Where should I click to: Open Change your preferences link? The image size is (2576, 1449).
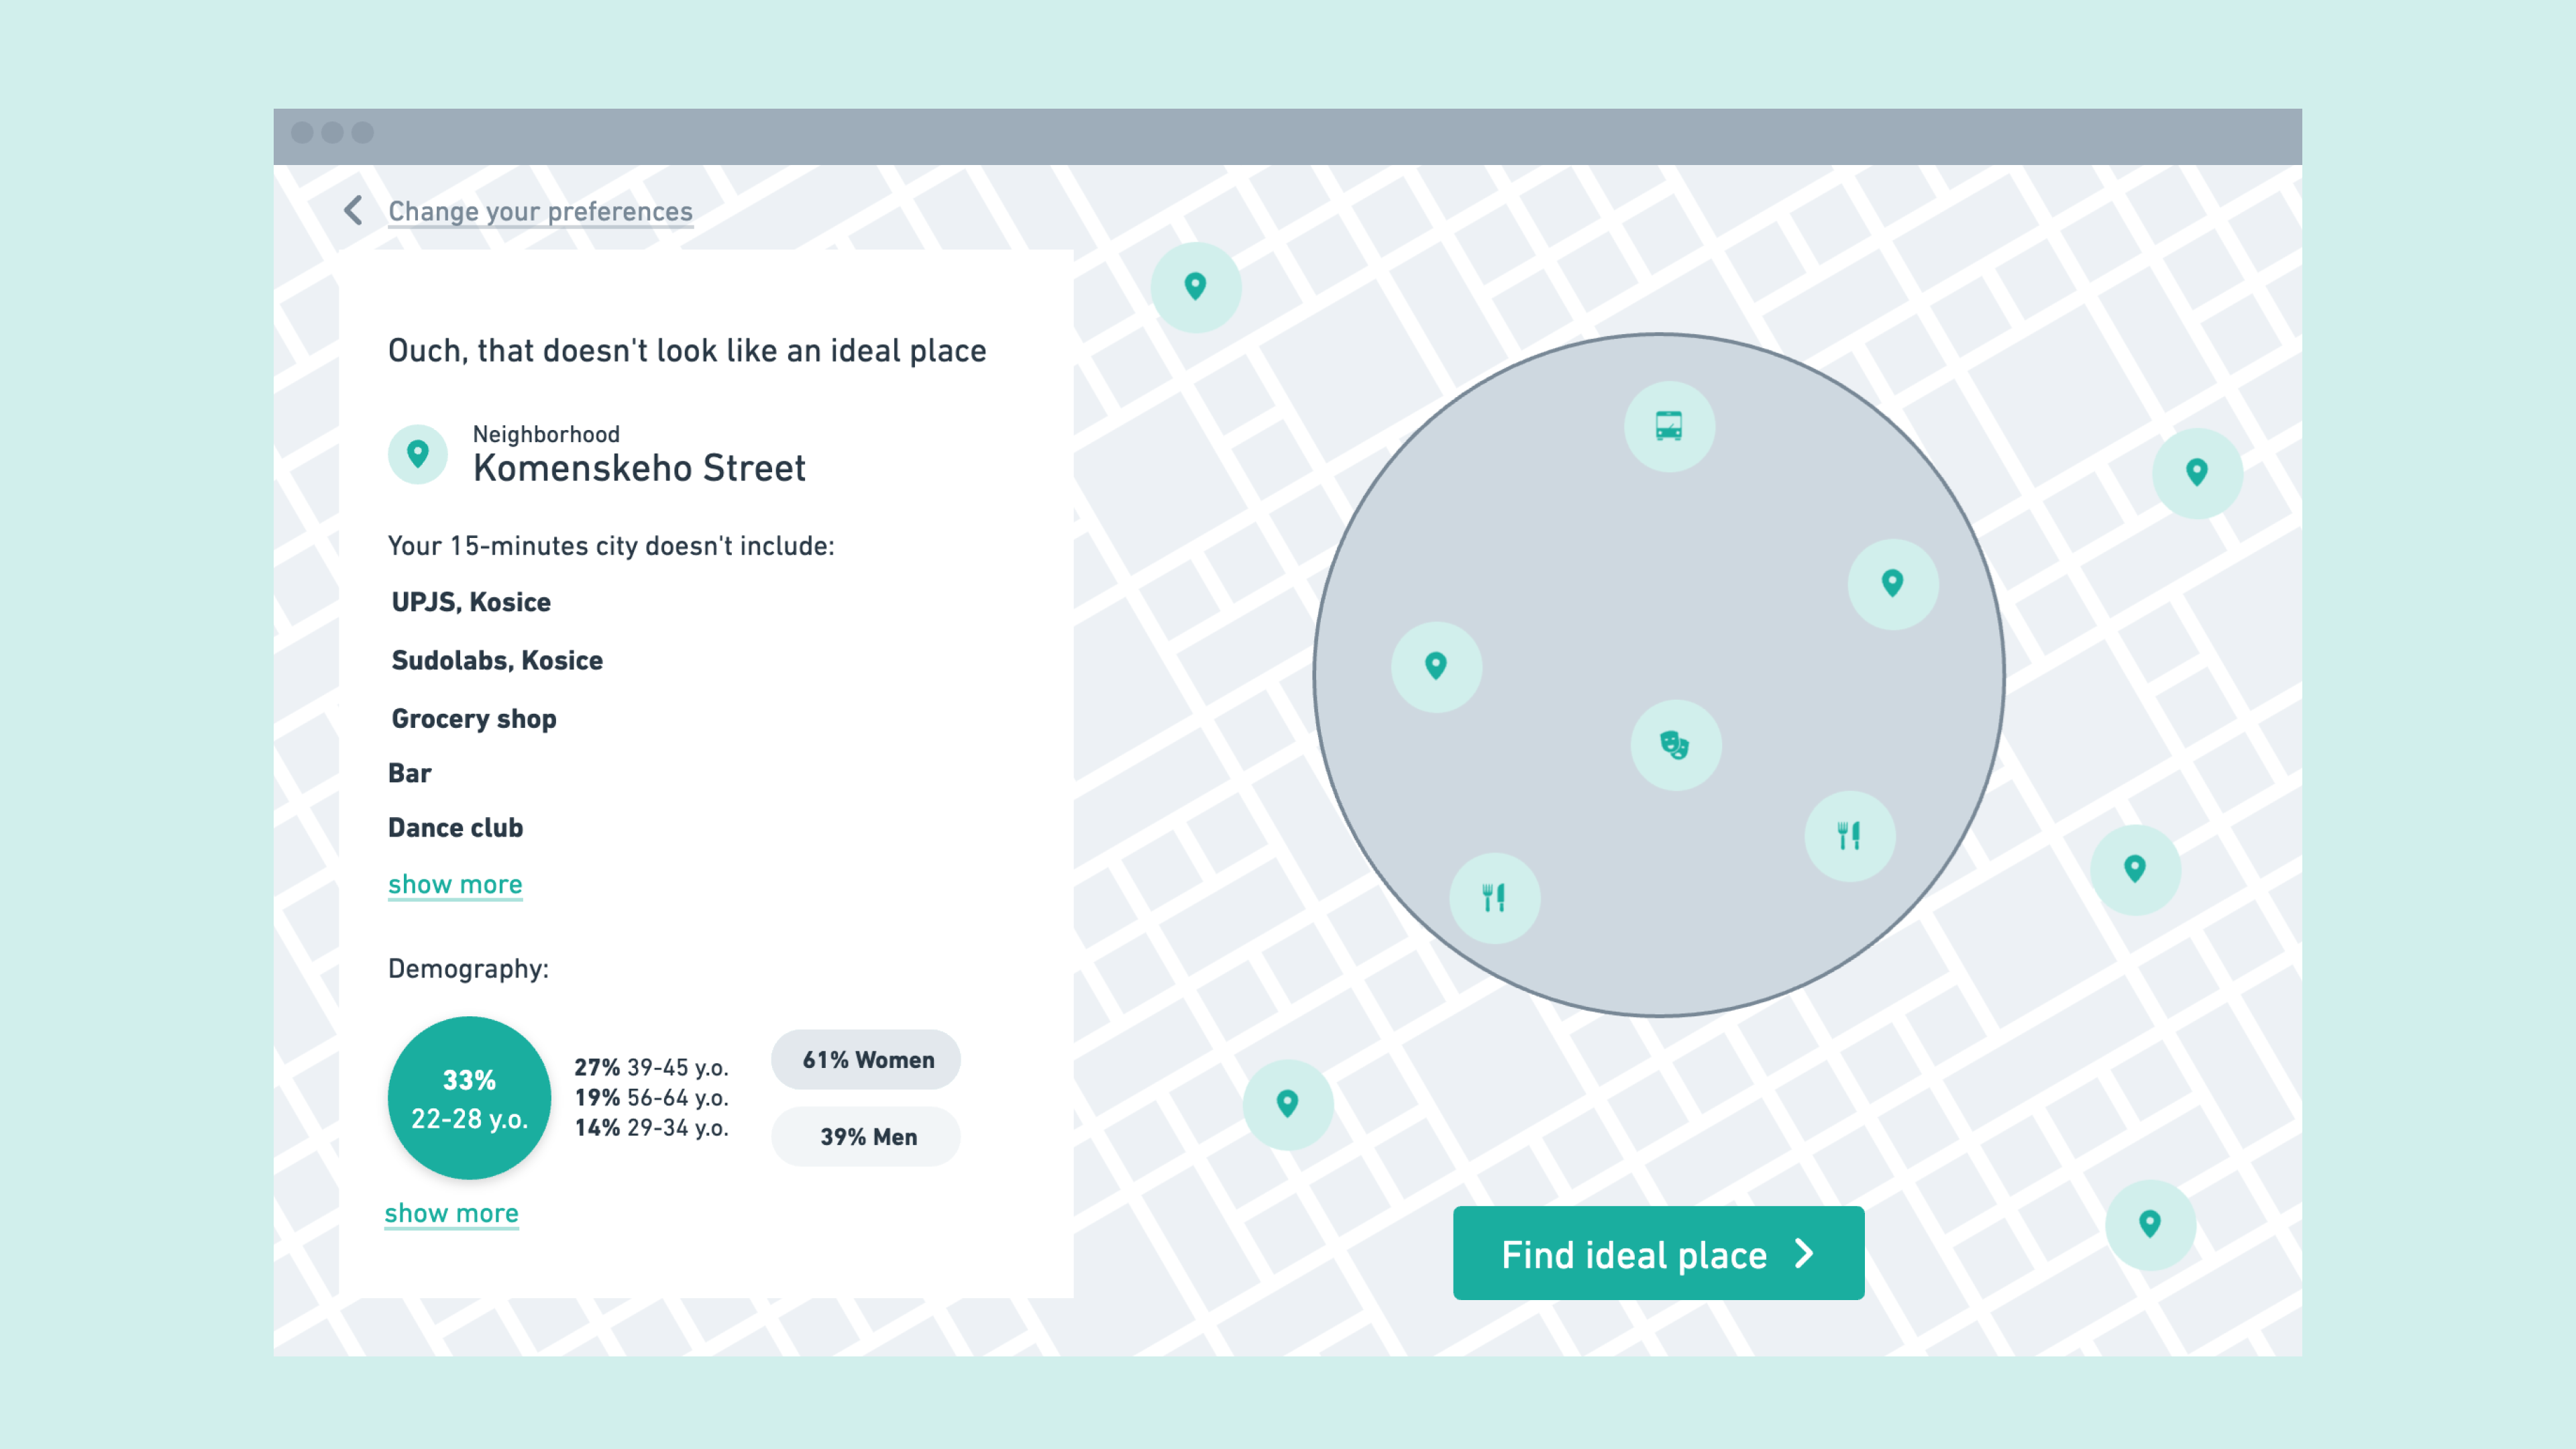click(540, 212)
